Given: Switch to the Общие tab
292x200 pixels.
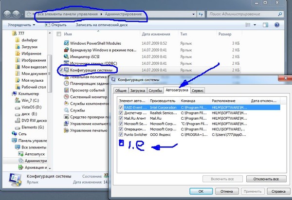Looking at the screenshot, I should coord(121,91).
